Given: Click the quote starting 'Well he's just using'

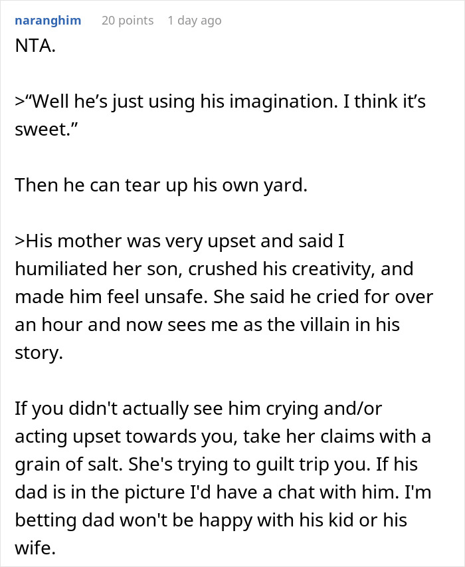Looking at the screenshot, I should pyautogui.click(x=220, y=101).
